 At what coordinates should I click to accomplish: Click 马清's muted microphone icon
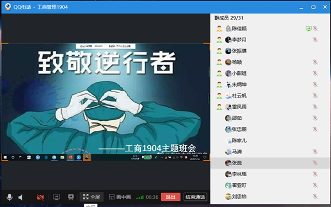[315, 152]
